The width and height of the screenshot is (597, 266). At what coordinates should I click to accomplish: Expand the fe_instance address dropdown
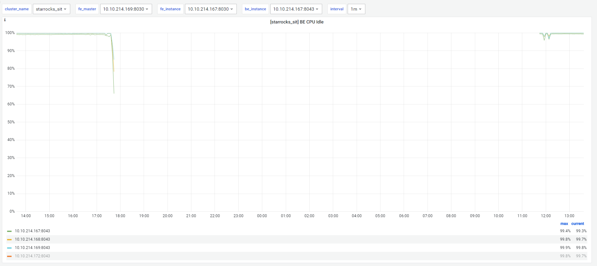pos(210,9)
